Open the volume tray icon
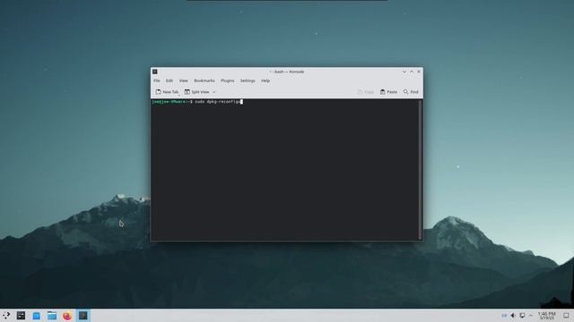The width and height of the screenshot is (574, 322). coord(513,316)
